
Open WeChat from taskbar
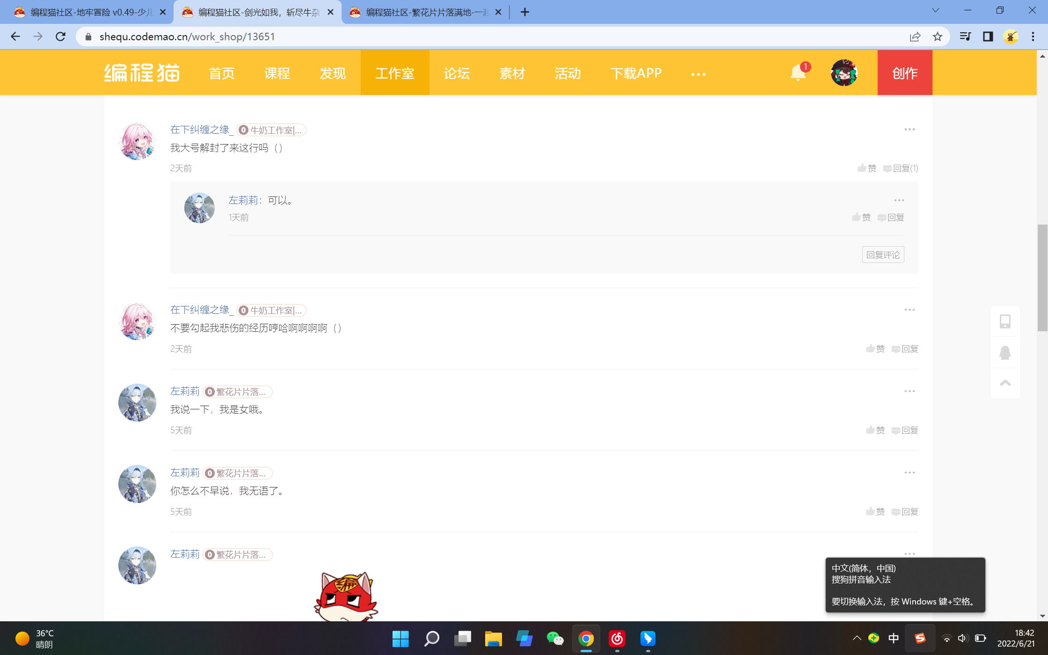click(555, 639)
